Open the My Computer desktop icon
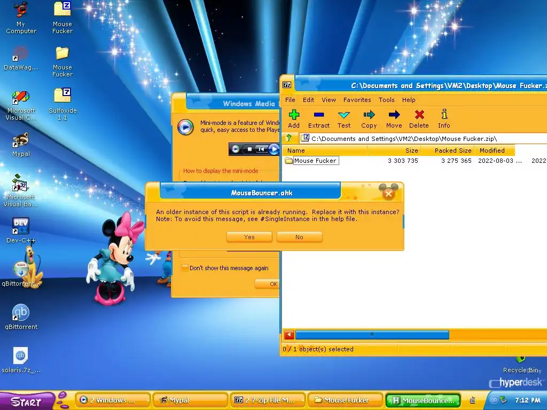547x410 pixels. coord(21,18)
